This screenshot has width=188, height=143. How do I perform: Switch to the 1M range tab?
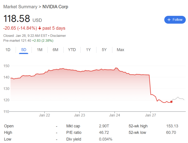[39, 50]
